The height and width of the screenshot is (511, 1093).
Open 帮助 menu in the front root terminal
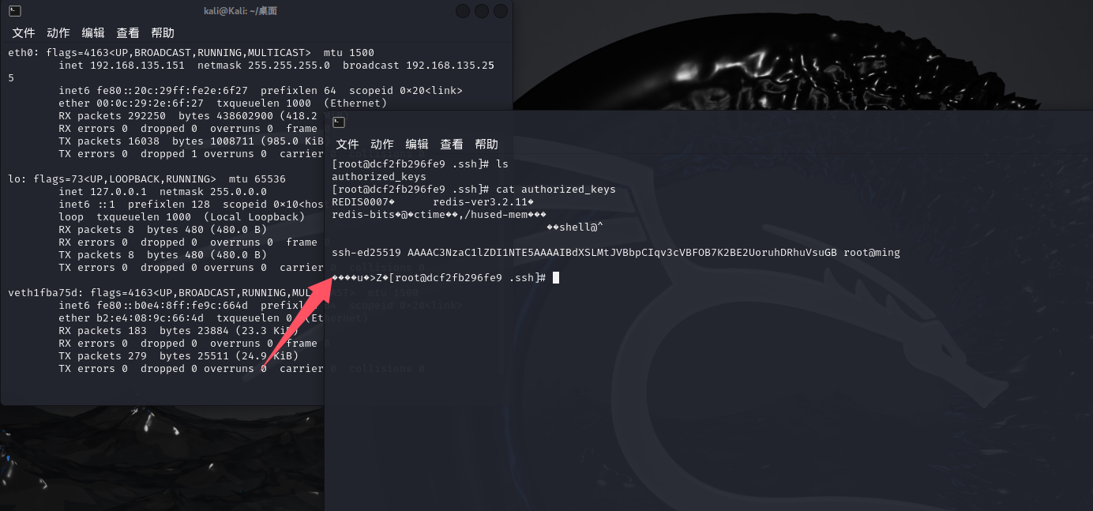point(486,145)
